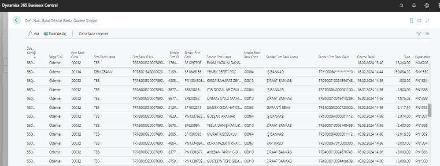Toggle the filter pane funnel icon
440x166 pixels.
419,33
